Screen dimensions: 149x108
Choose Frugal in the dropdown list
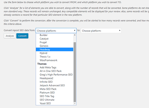(x=54, y=42)
